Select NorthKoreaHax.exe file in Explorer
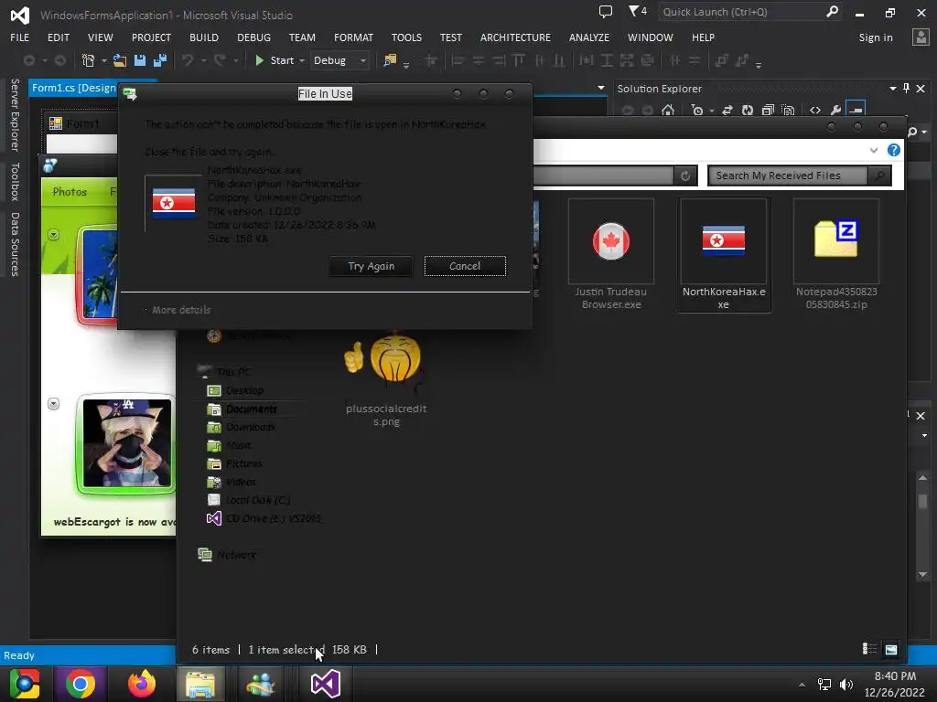The height and width of the screenshot is (702, 937). click(x=724, y=256)
